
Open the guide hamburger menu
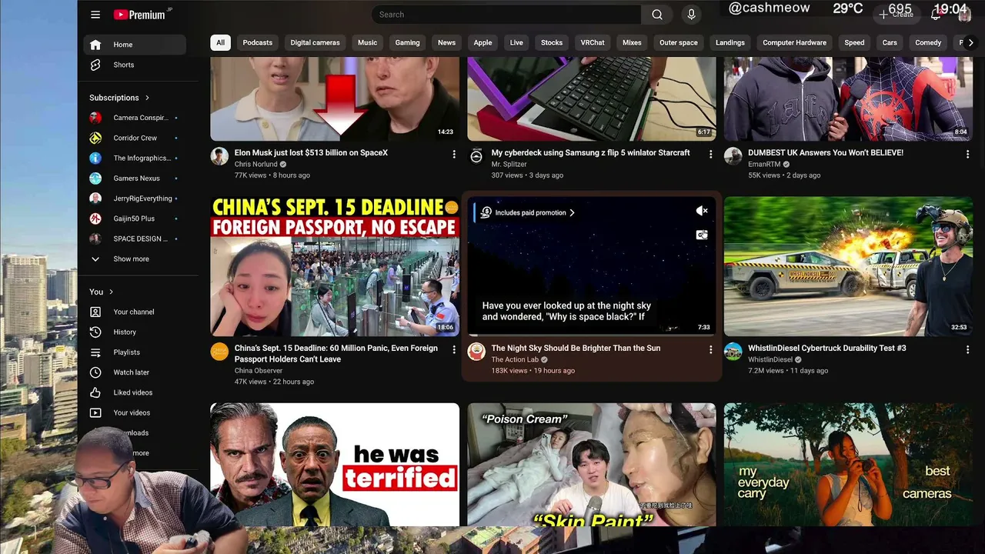point(95,15)
